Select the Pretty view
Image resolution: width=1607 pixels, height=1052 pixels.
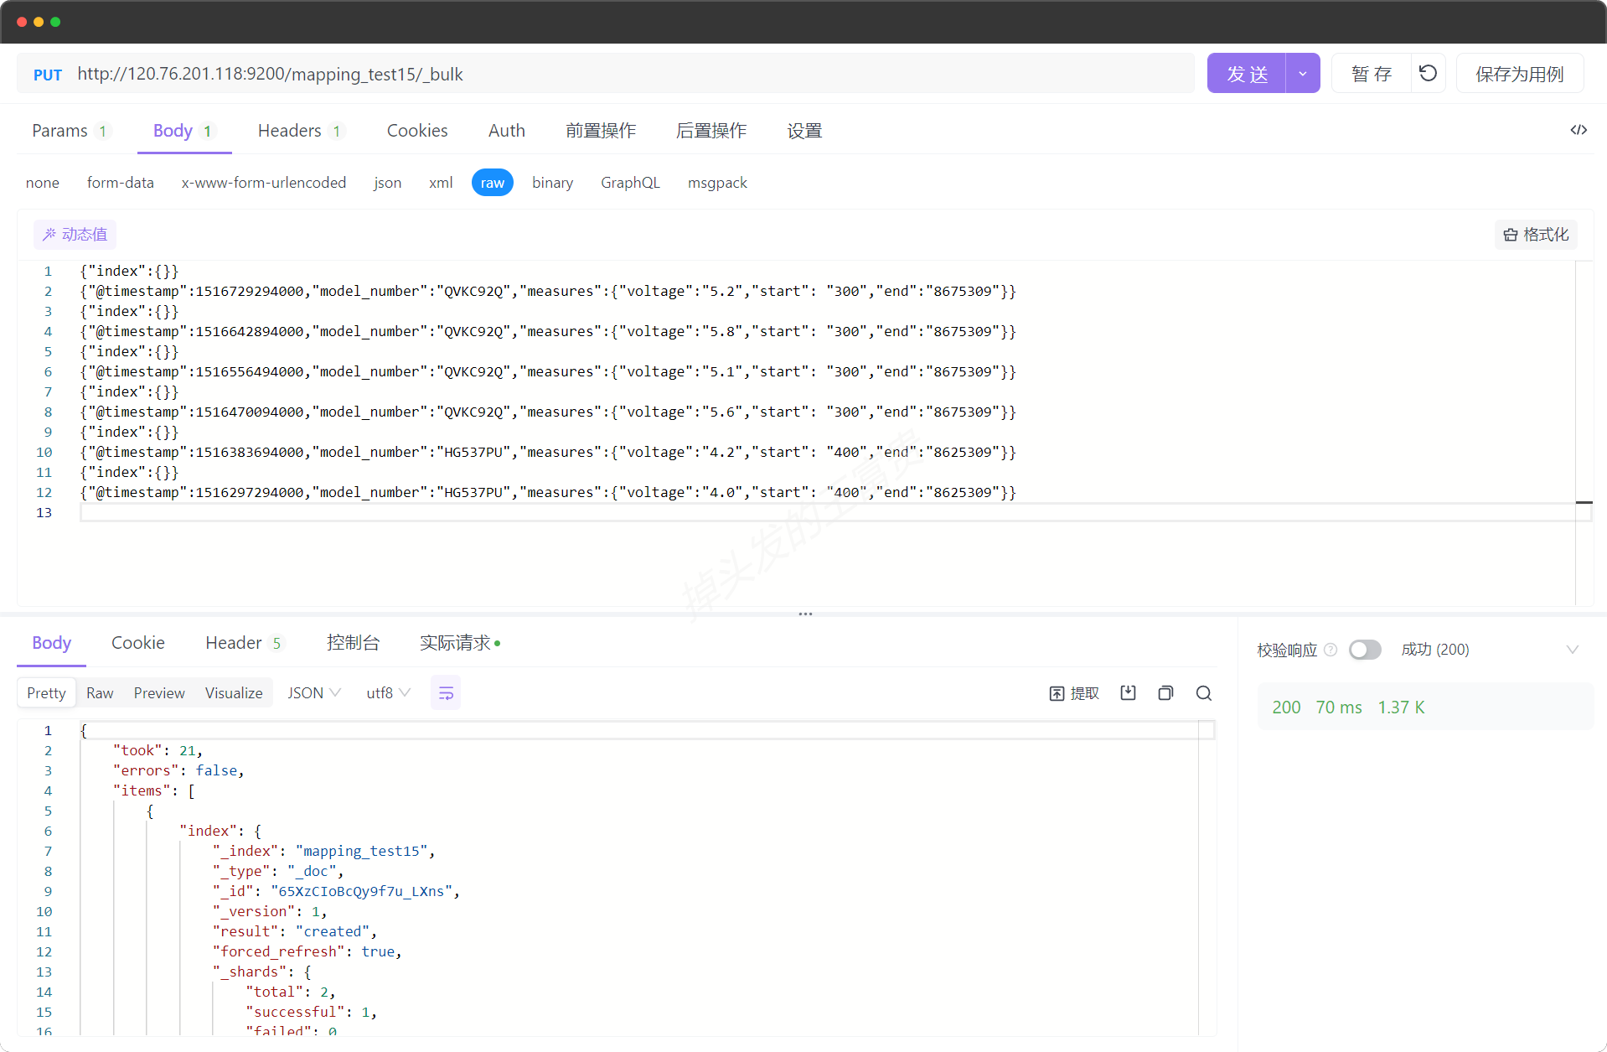click(x=46, y=693)
